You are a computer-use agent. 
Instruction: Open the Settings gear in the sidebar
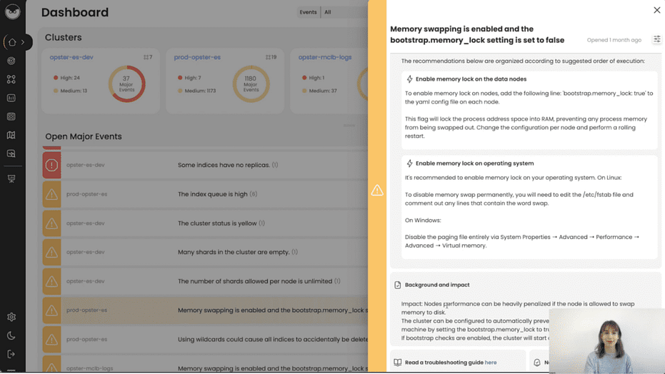coord(11,317)
